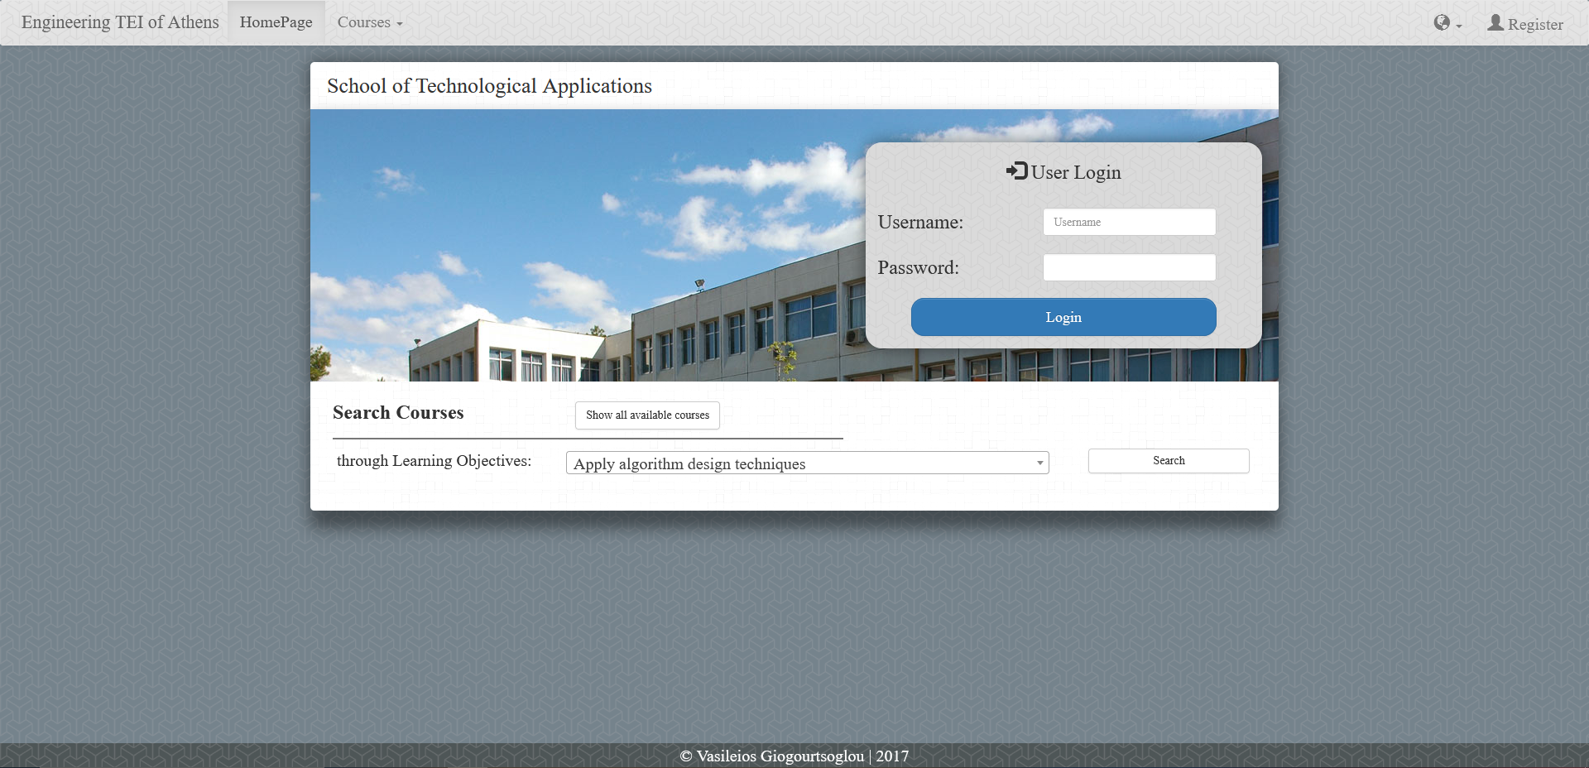
Task: Click Show all available courses button
Action: pos(647,415)
